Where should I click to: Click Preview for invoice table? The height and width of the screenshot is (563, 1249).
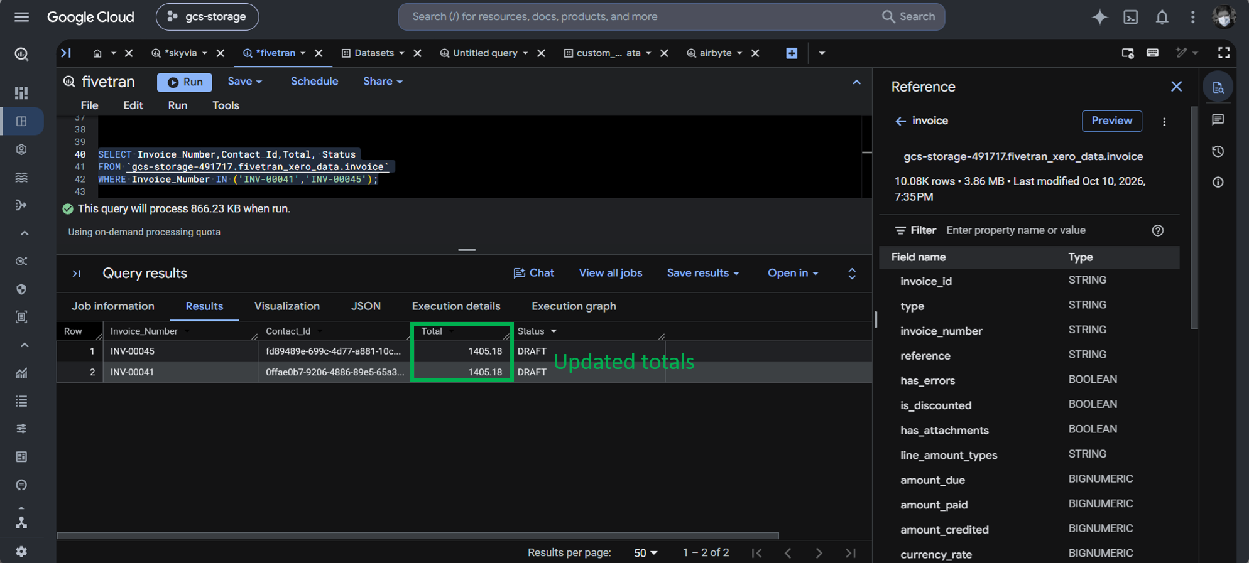1111,121
